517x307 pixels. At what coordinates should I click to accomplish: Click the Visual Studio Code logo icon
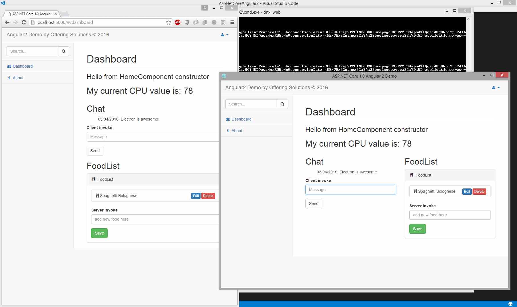pyautogui.click(x=3, y=3)
